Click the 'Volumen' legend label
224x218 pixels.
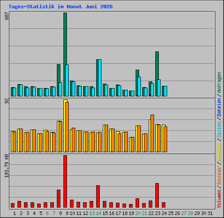click(219, 199)
